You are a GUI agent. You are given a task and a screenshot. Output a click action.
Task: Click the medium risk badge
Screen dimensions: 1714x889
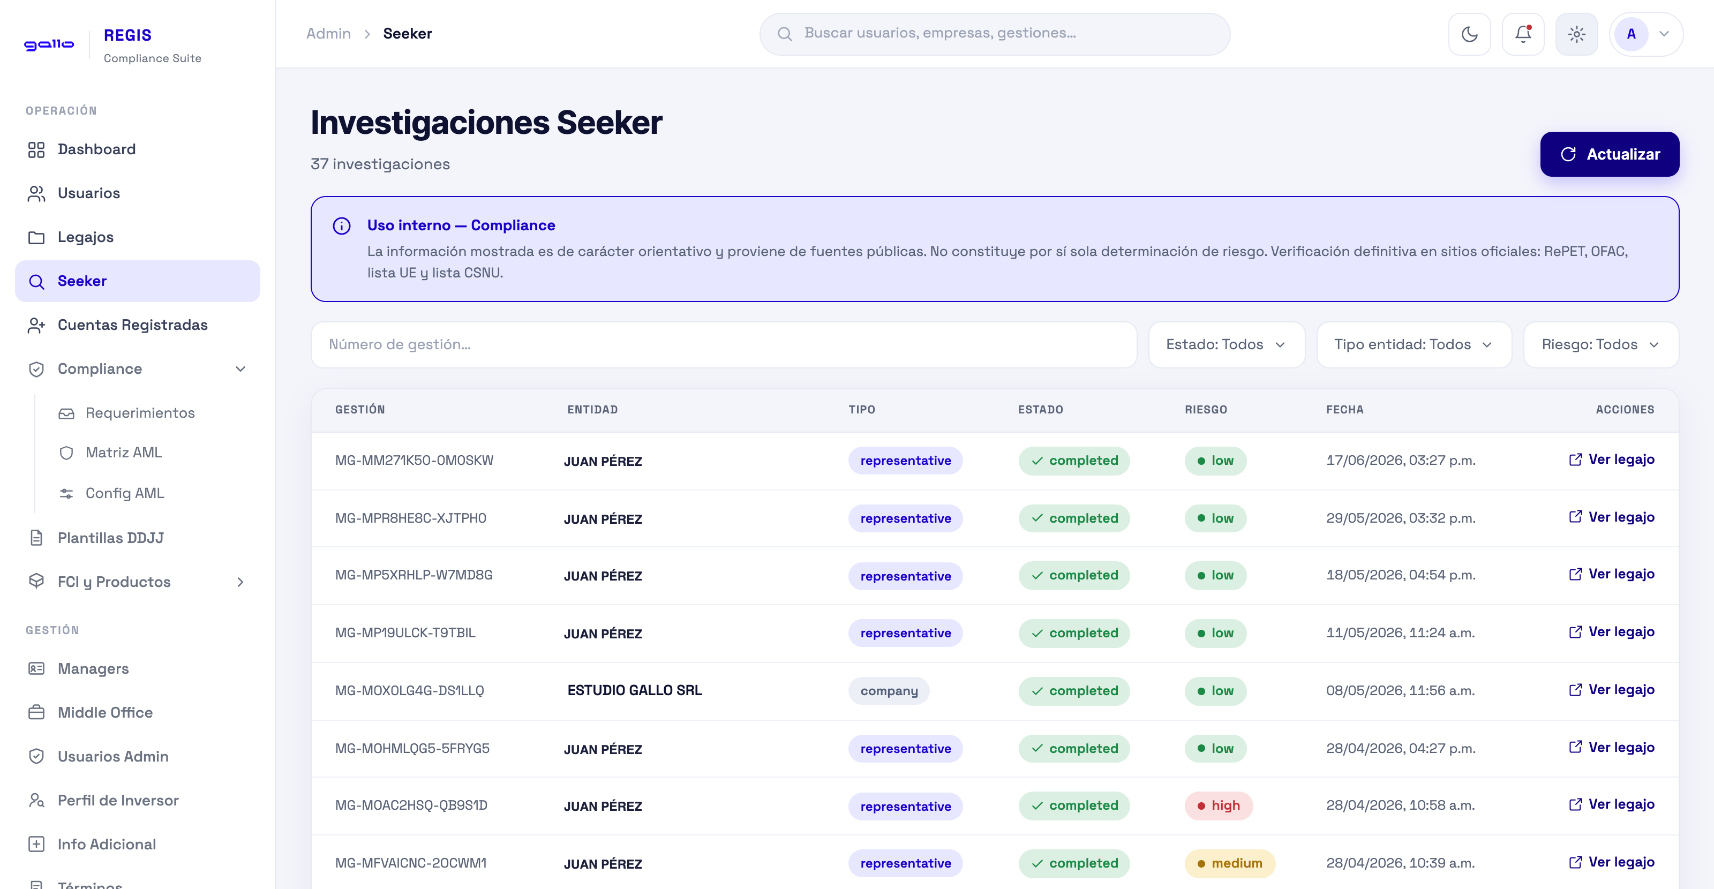click(1230, 863)
